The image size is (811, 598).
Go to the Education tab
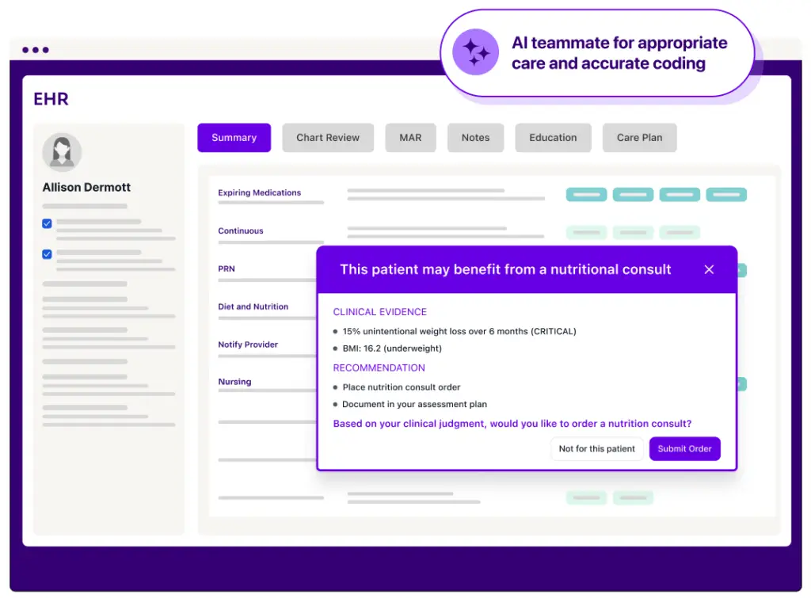pyautogui.click(x=553, y=138)
